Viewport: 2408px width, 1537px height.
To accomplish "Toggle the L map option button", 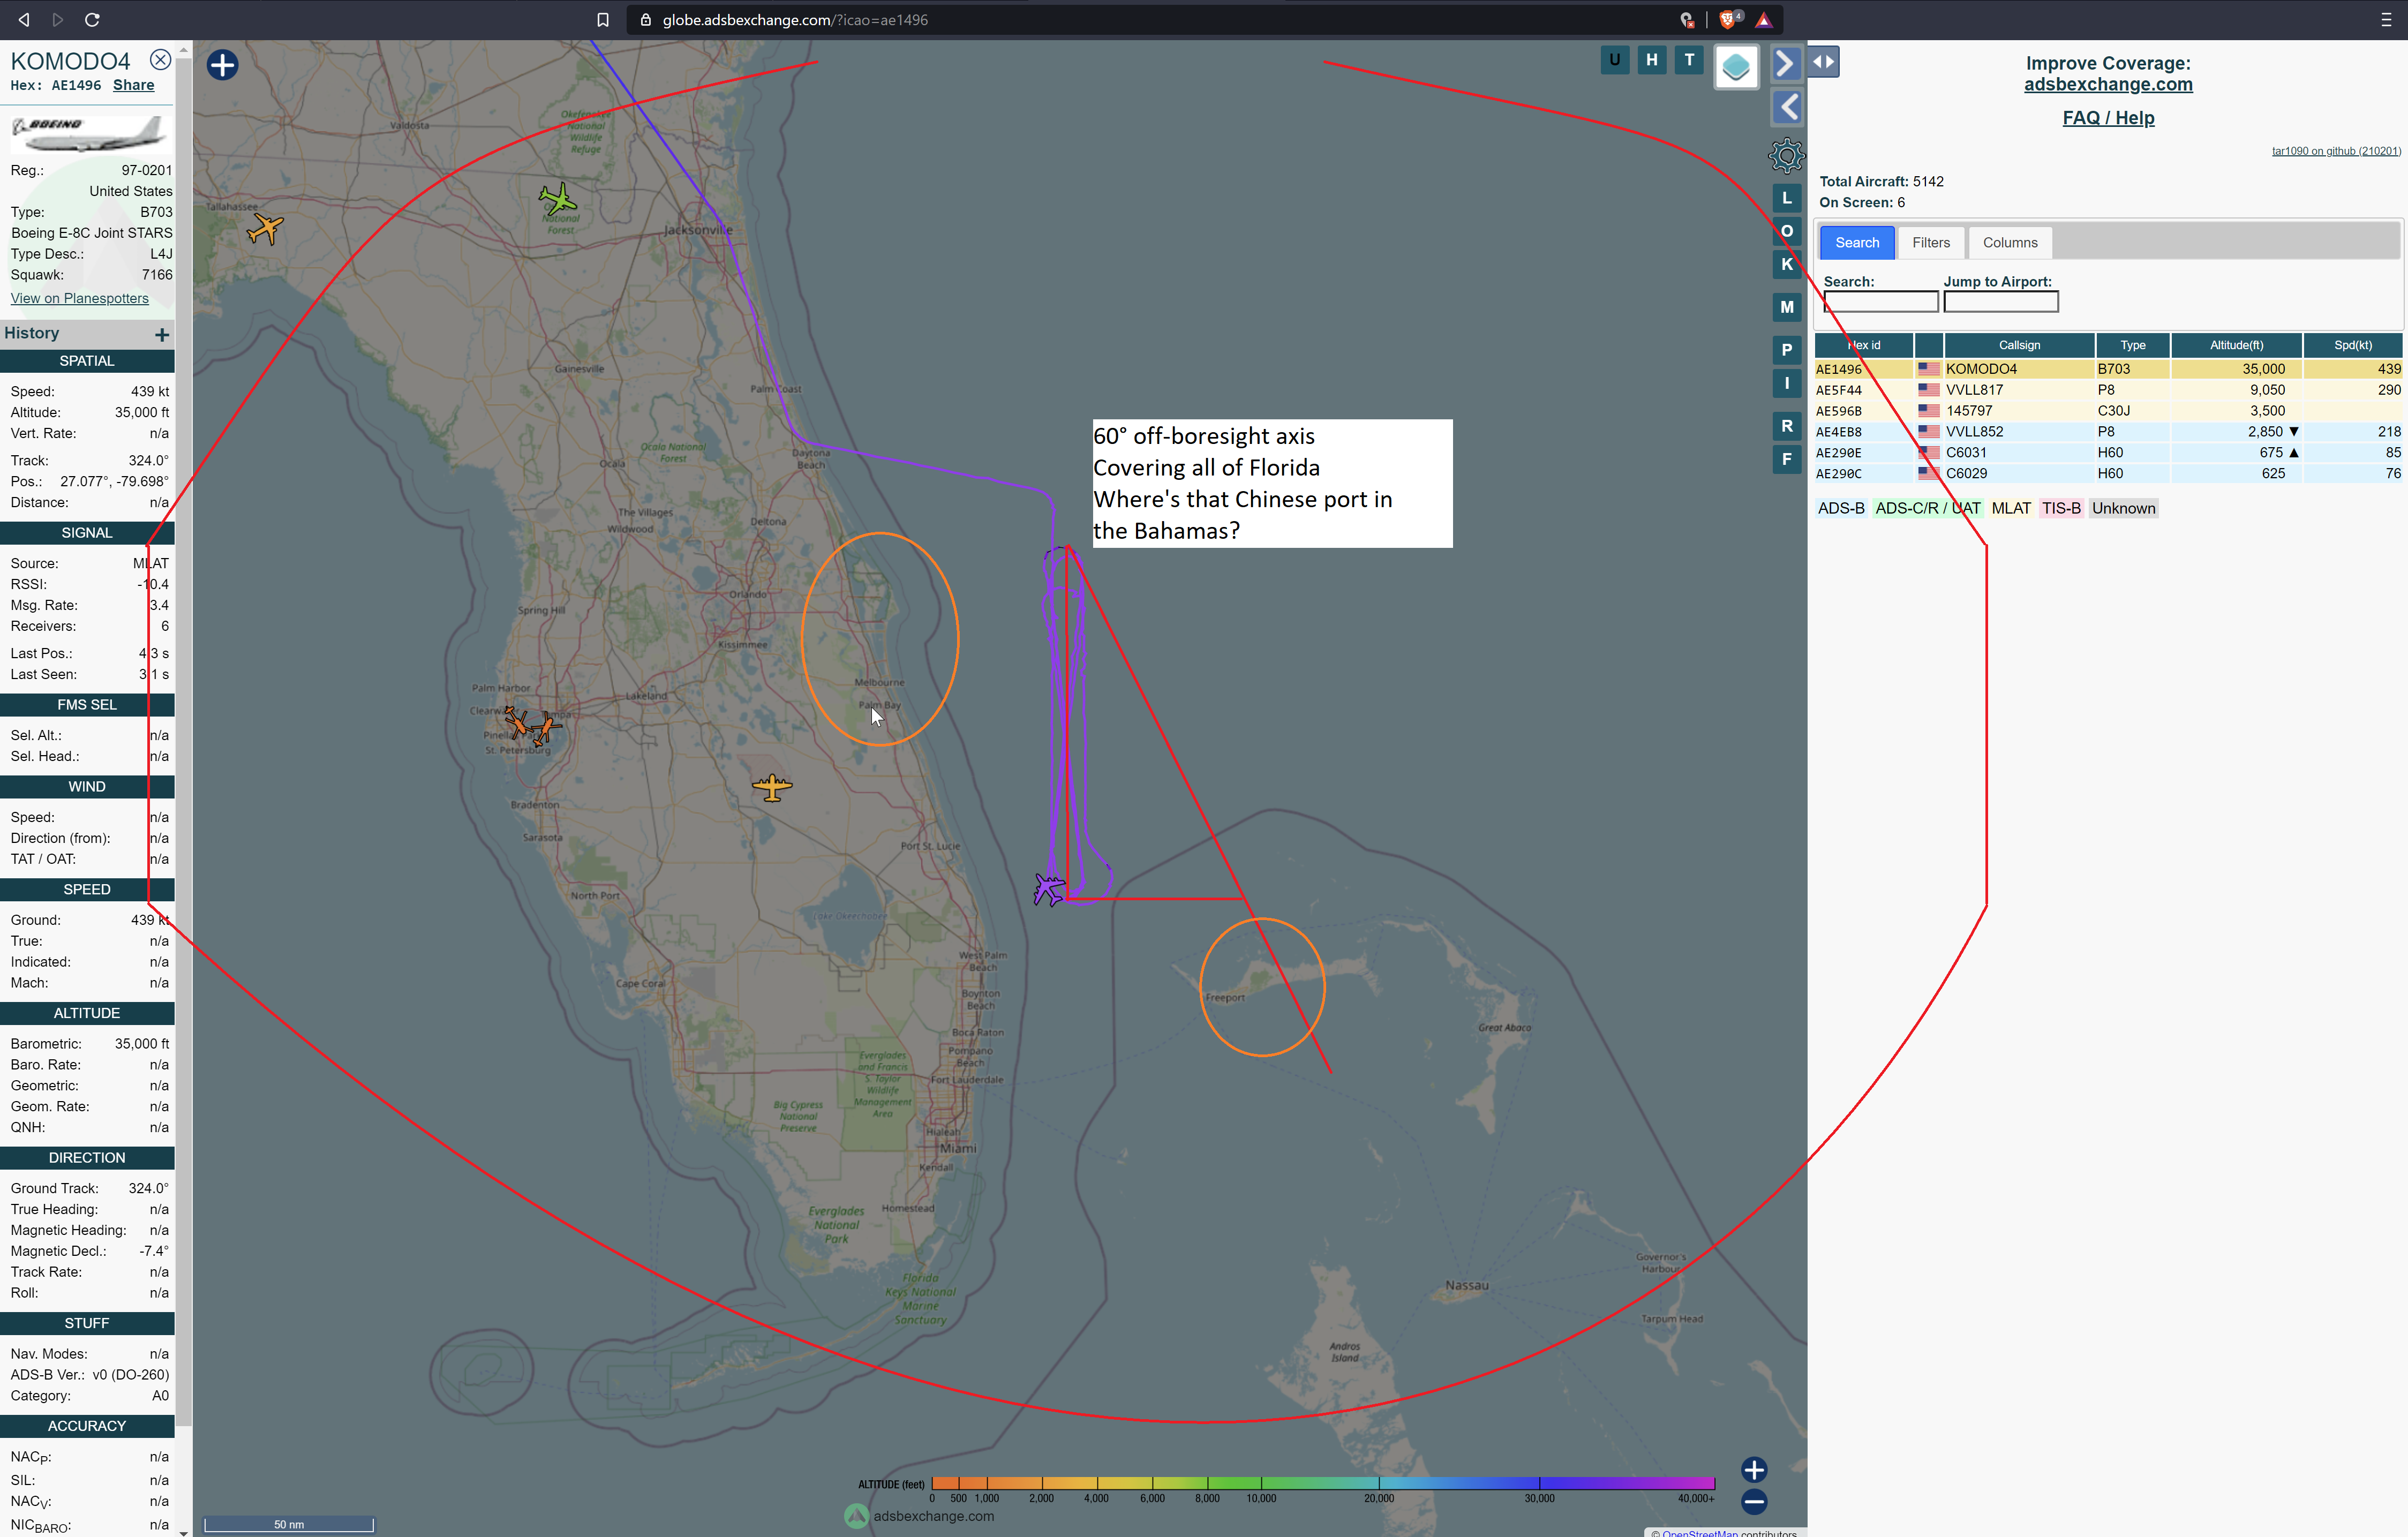I will (1786, 198).
